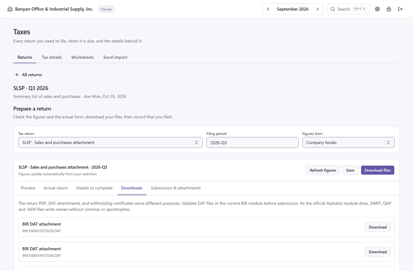
Task: Click the search magnifier icon
Action: pos(333,9)
